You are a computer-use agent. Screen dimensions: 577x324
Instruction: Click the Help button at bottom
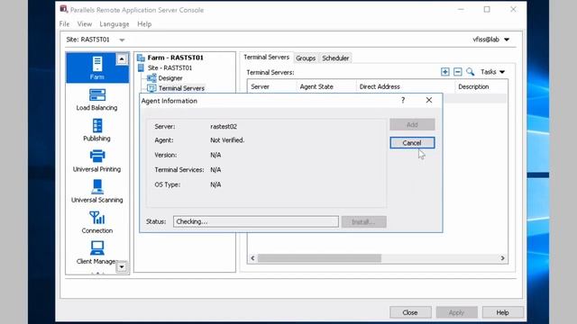[x=503, y=312]
